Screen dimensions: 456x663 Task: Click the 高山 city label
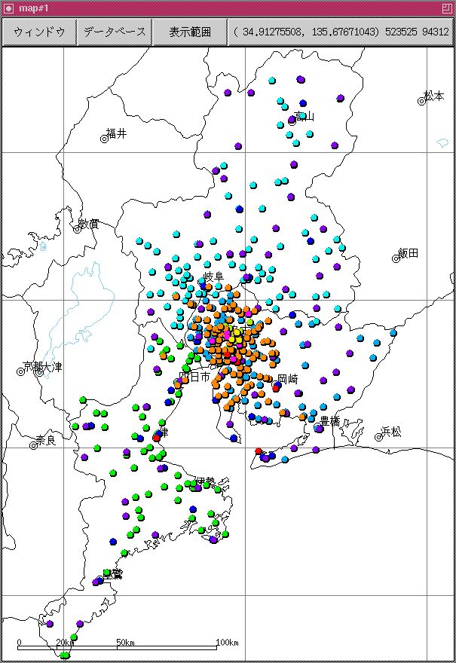point(304,116)
